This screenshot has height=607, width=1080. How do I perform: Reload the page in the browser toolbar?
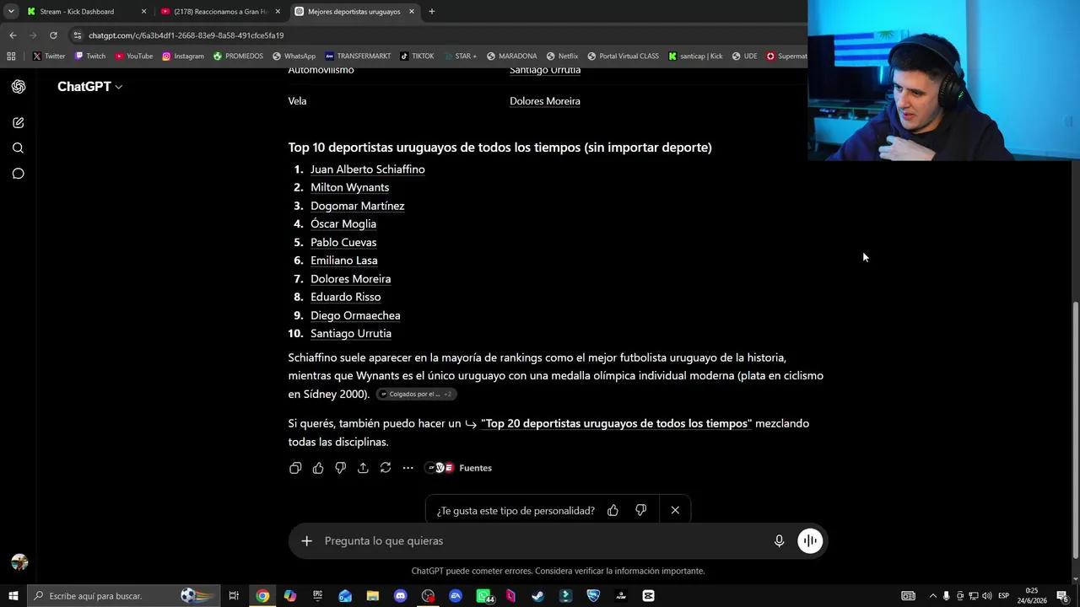click(53, 35)
